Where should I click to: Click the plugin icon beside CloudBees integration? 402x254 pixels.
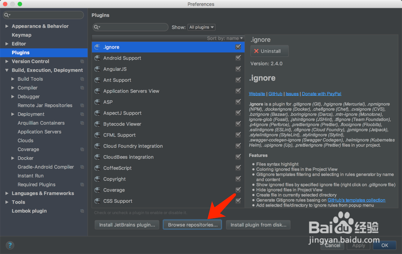click(97, 157)
